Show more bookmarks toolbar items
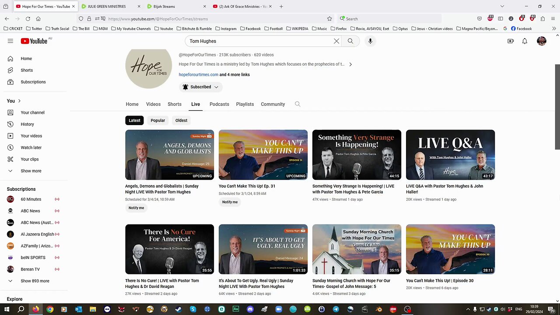560x315 pixels. (x=554, y=28)
